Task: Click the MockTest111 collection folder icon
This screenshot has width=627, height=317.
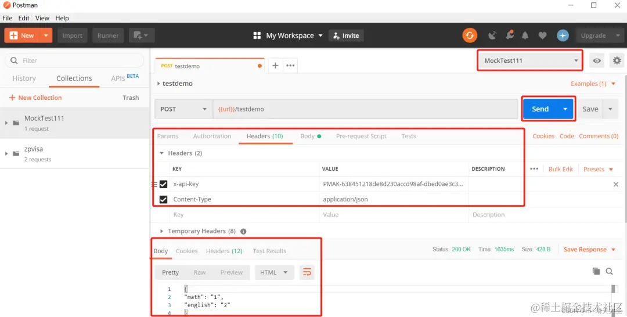Action: point(16,123)
